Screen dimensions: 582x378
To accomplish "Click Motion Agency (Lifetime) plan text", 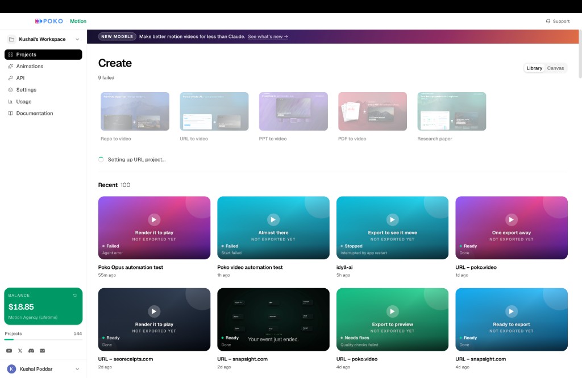I will [x=32, y=318].
